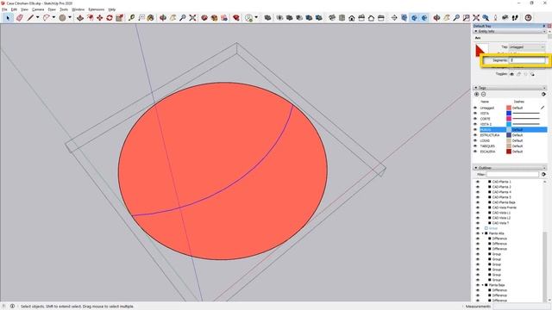Viewport: 552px width, 310px height.
Task: Click the Segments input field
Action: pos(527,60)
